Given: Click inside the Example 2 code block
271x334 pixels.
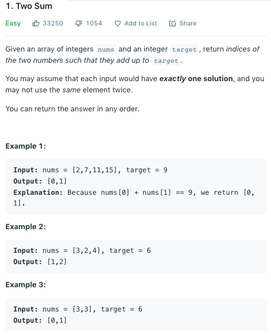Looking at the screenshot, I should point(135,256).
